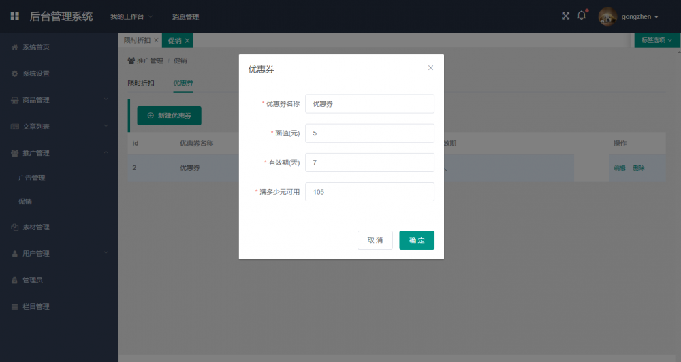Click the 优惠券名称 column header

click(x=196, y=144)
